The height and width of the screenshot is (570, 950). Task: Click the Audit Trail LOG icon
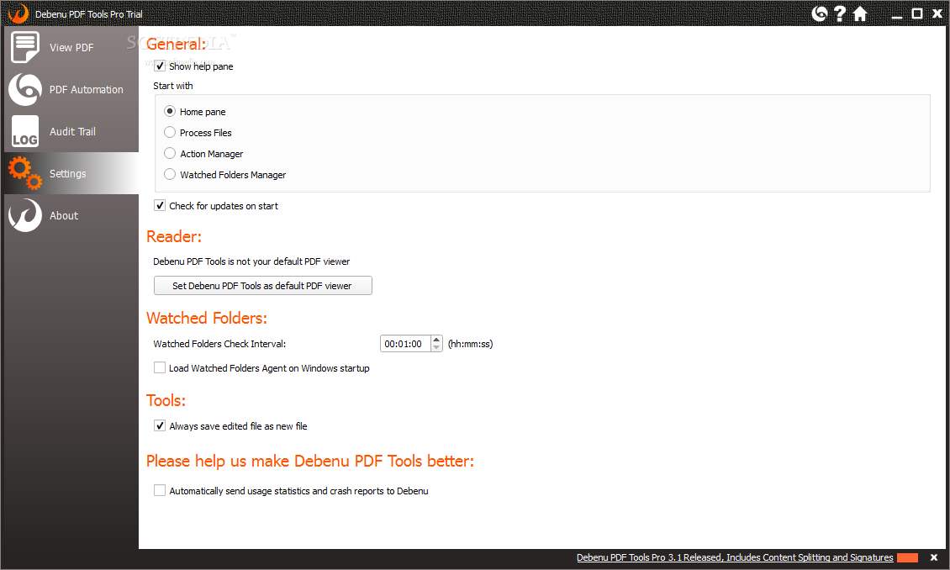[25, 131]
